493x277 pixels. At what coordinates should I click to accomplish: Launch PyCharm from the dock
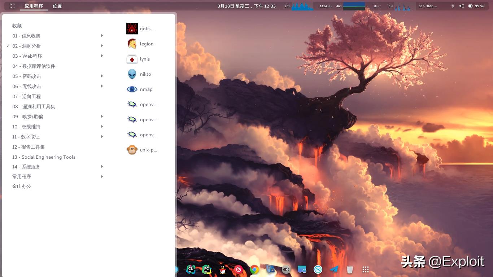(x=206, y=269)
